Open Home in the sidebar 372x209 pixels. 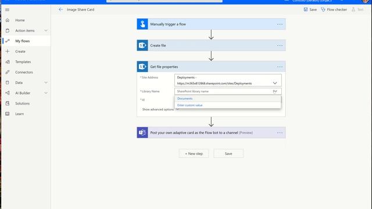pyautogui.click(x=20, y=20)
